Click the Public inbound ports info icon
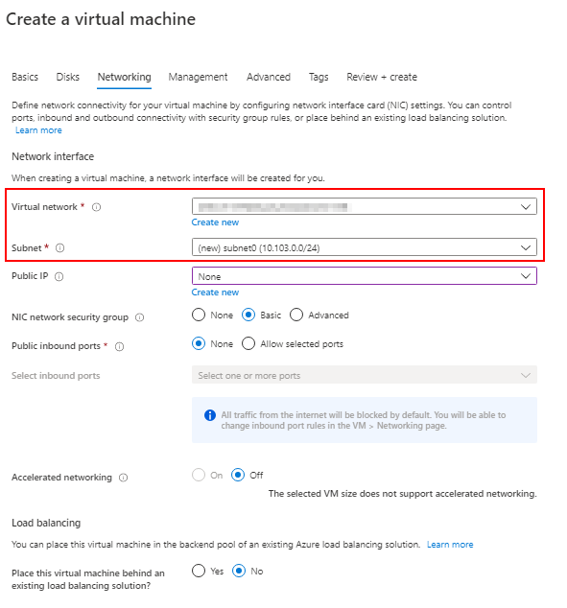The width and height of the screenshot is (567, 608). (120, 346)
